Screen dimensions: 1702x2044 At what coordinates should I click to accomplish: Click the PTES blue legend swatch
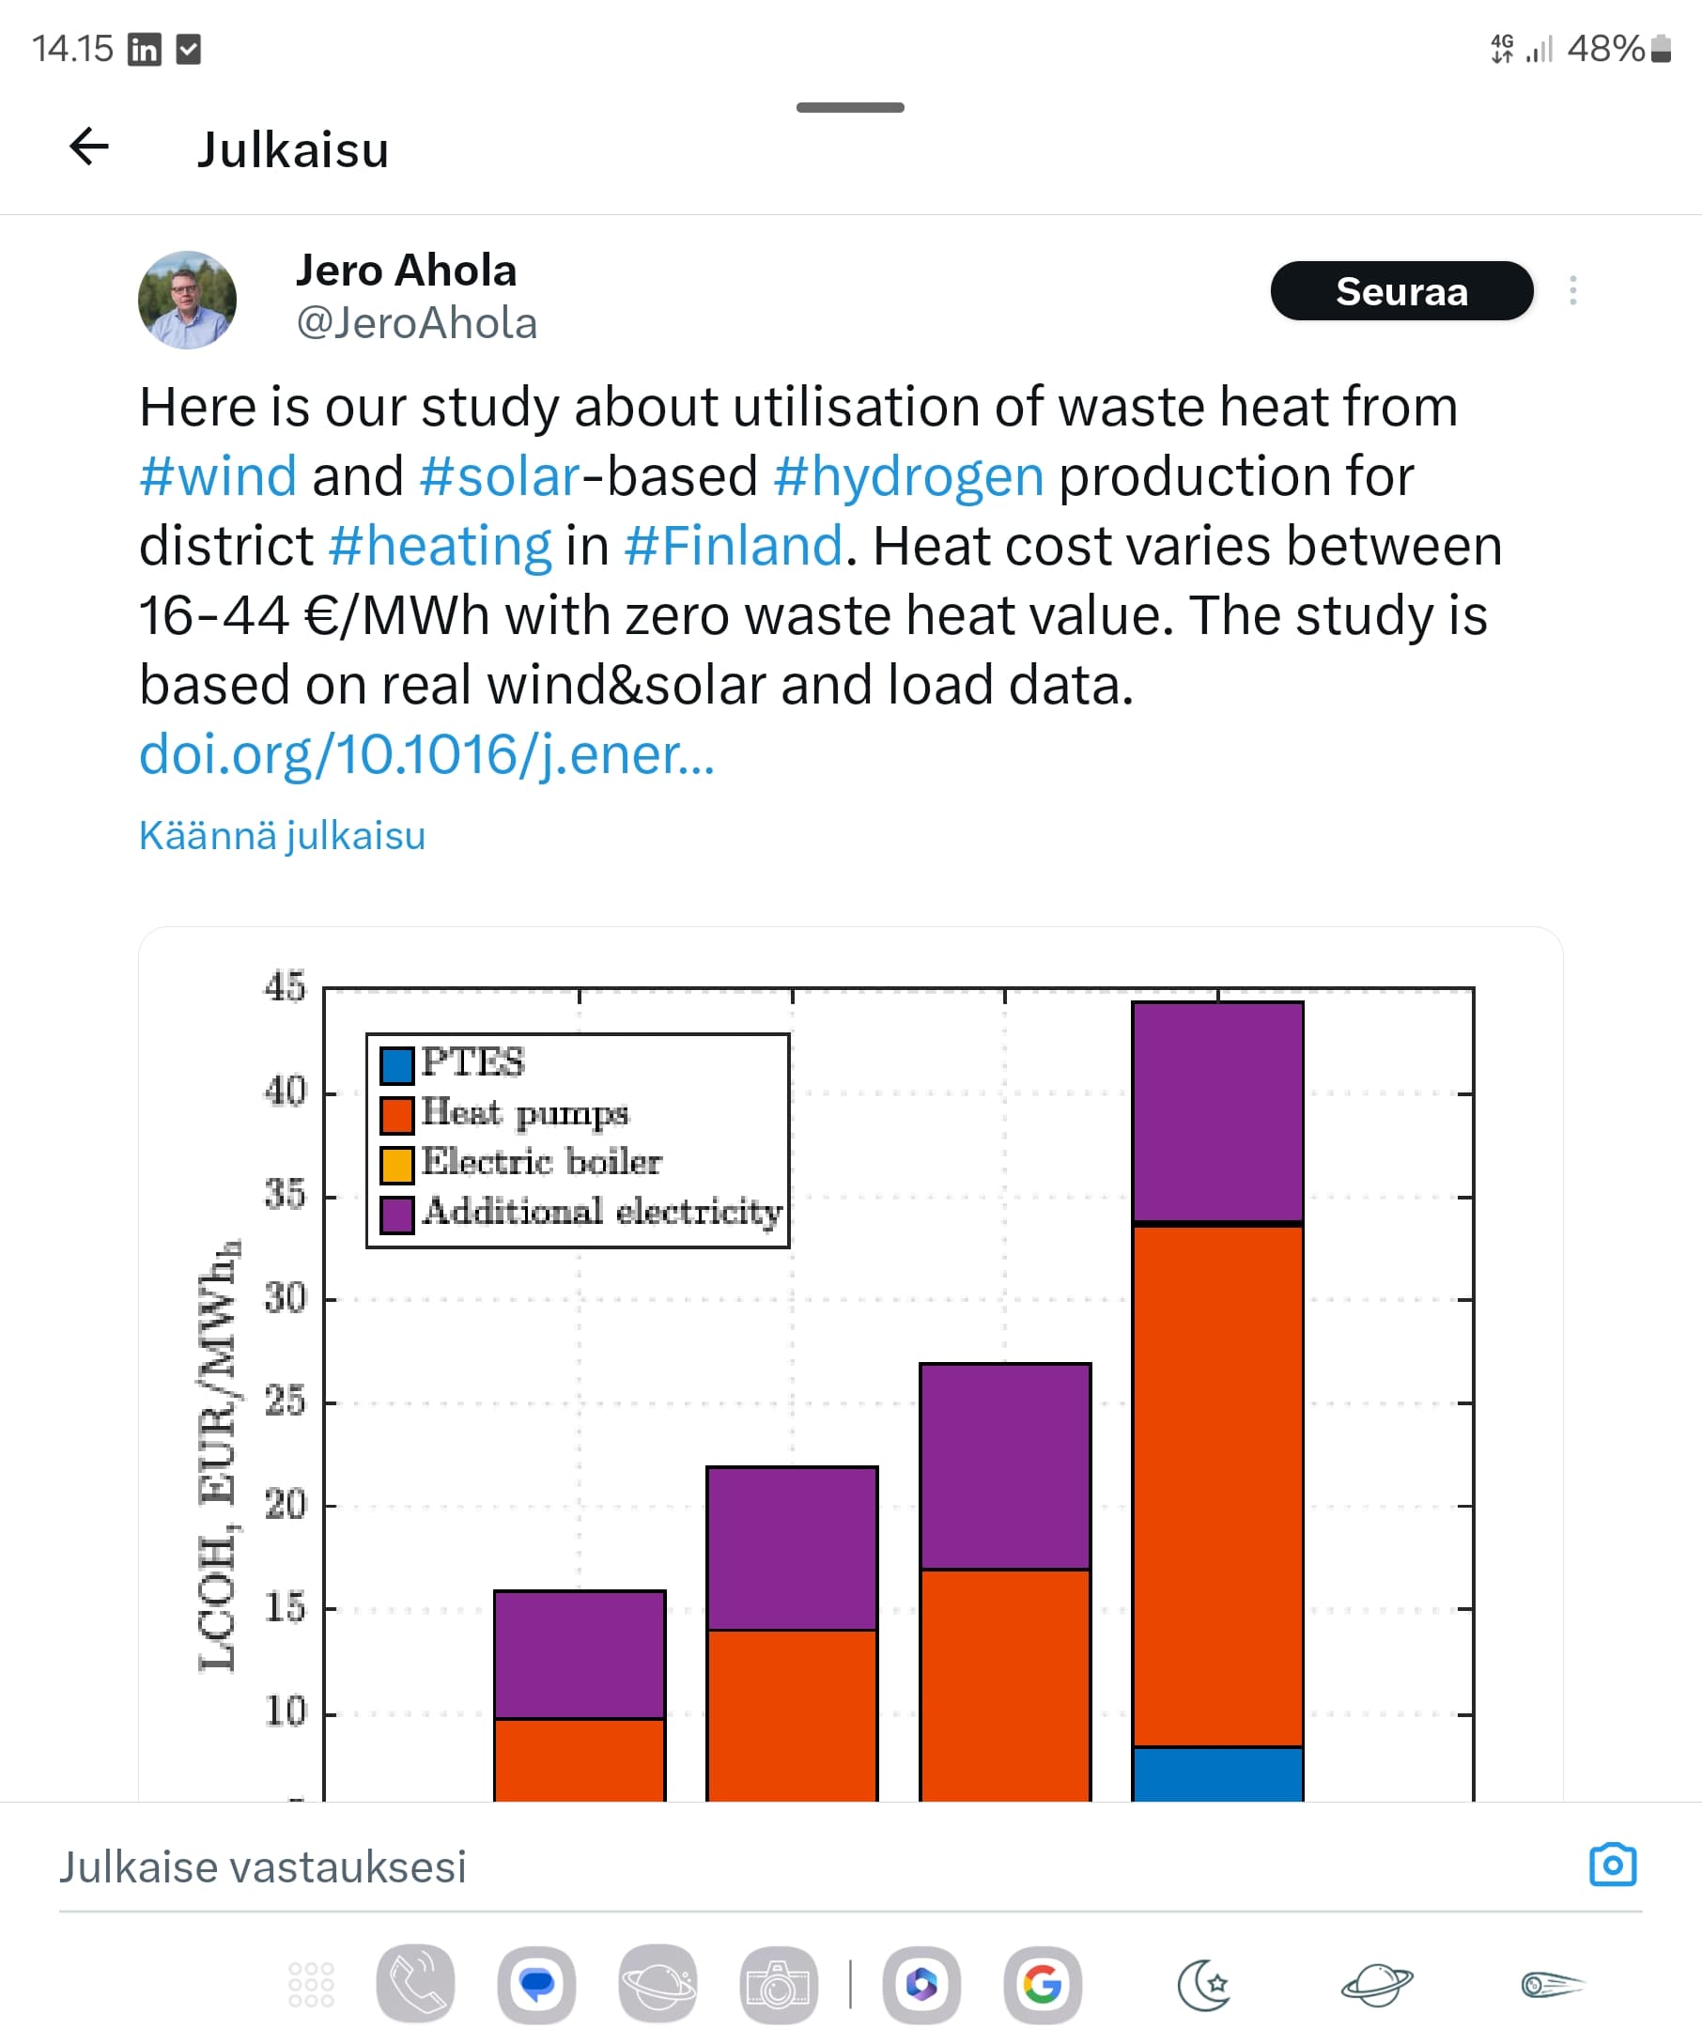click(397, 1066)
